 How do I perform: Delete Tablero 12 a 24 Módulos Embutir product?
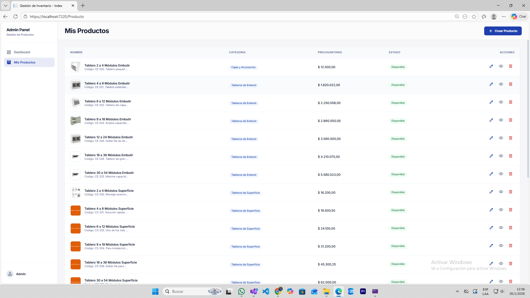pos(510,138)
